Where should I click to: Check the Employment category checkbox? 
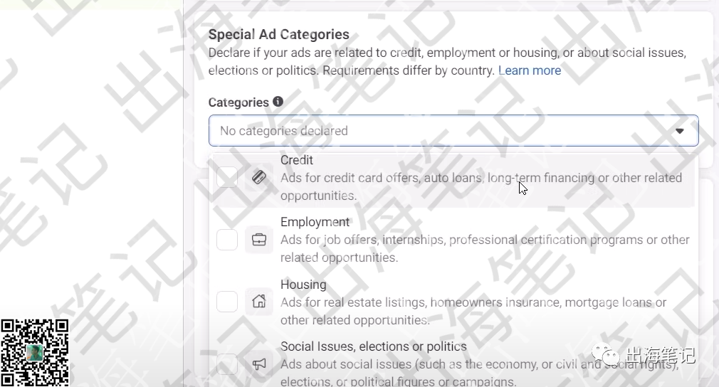pos(227,240)
